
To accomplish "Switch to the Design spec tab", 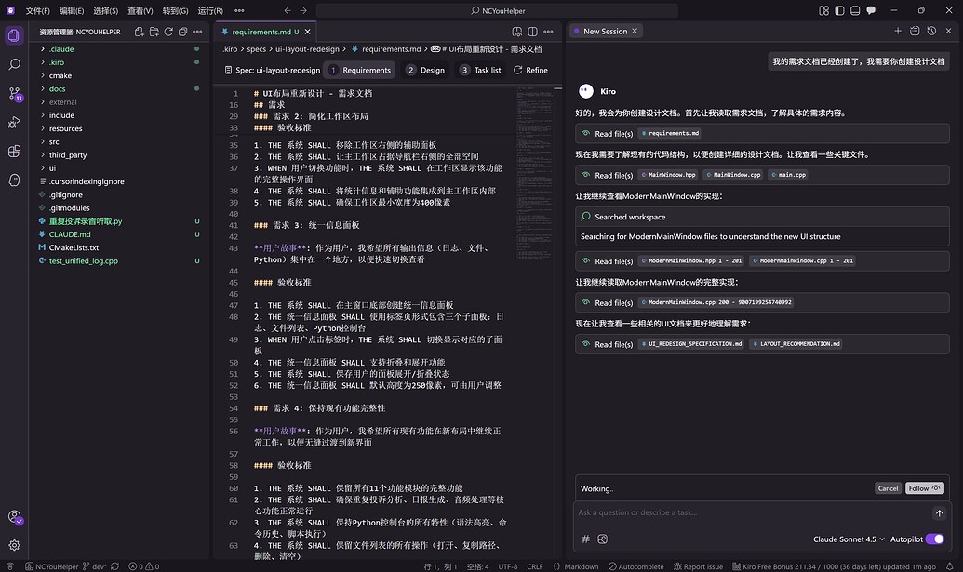I will 425,70.
